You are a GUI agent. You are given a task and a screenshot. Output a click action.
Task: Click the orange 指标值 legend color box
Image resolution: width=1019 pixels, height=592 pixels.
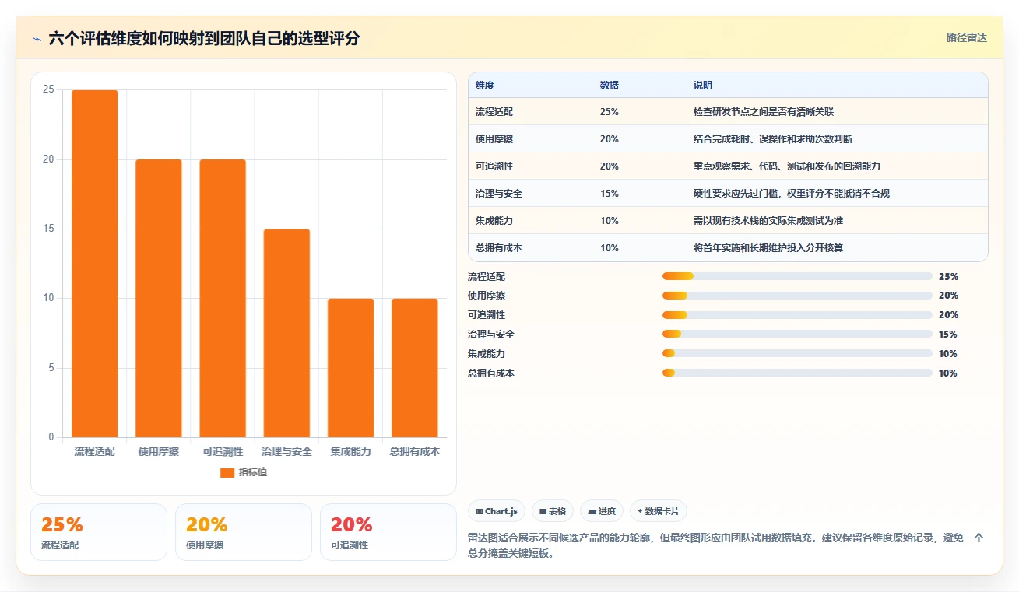click(227, 472)
